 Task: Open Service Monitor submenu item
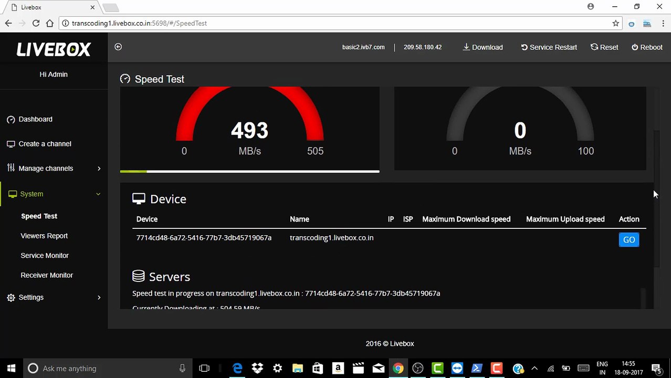click(x=45, y=256)
